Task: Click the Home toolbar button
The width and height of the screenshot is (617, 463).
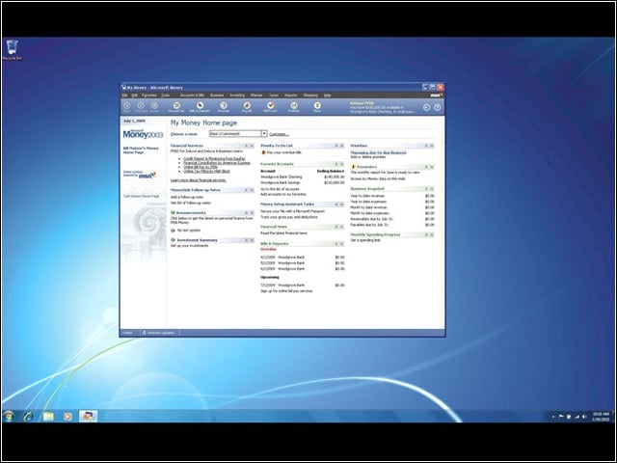Action: click(154, 106)
